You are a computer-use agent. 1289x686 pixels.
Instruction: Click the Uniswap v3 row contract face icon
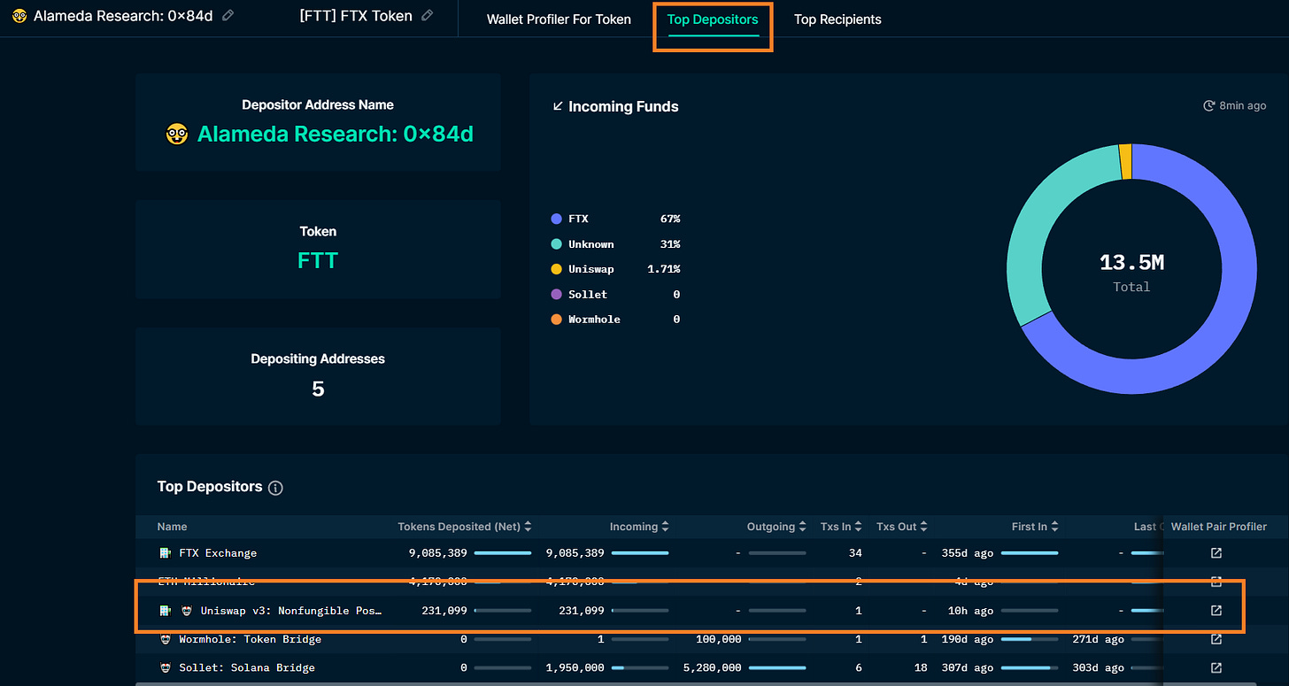187,611
